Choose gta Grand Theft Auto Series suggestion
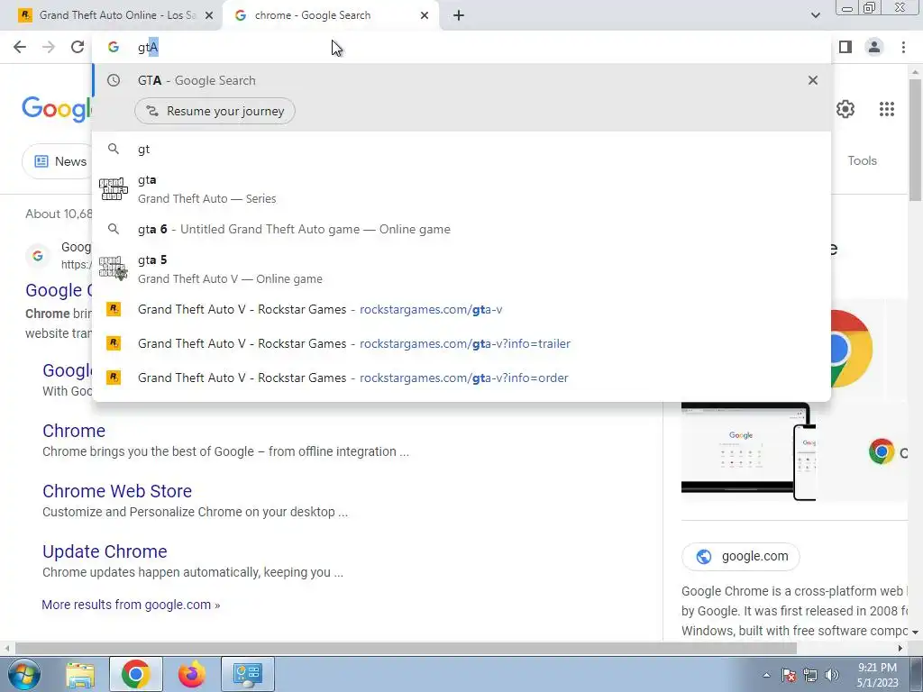The height and width of the screenshot is (692, 923). point(461,189)
